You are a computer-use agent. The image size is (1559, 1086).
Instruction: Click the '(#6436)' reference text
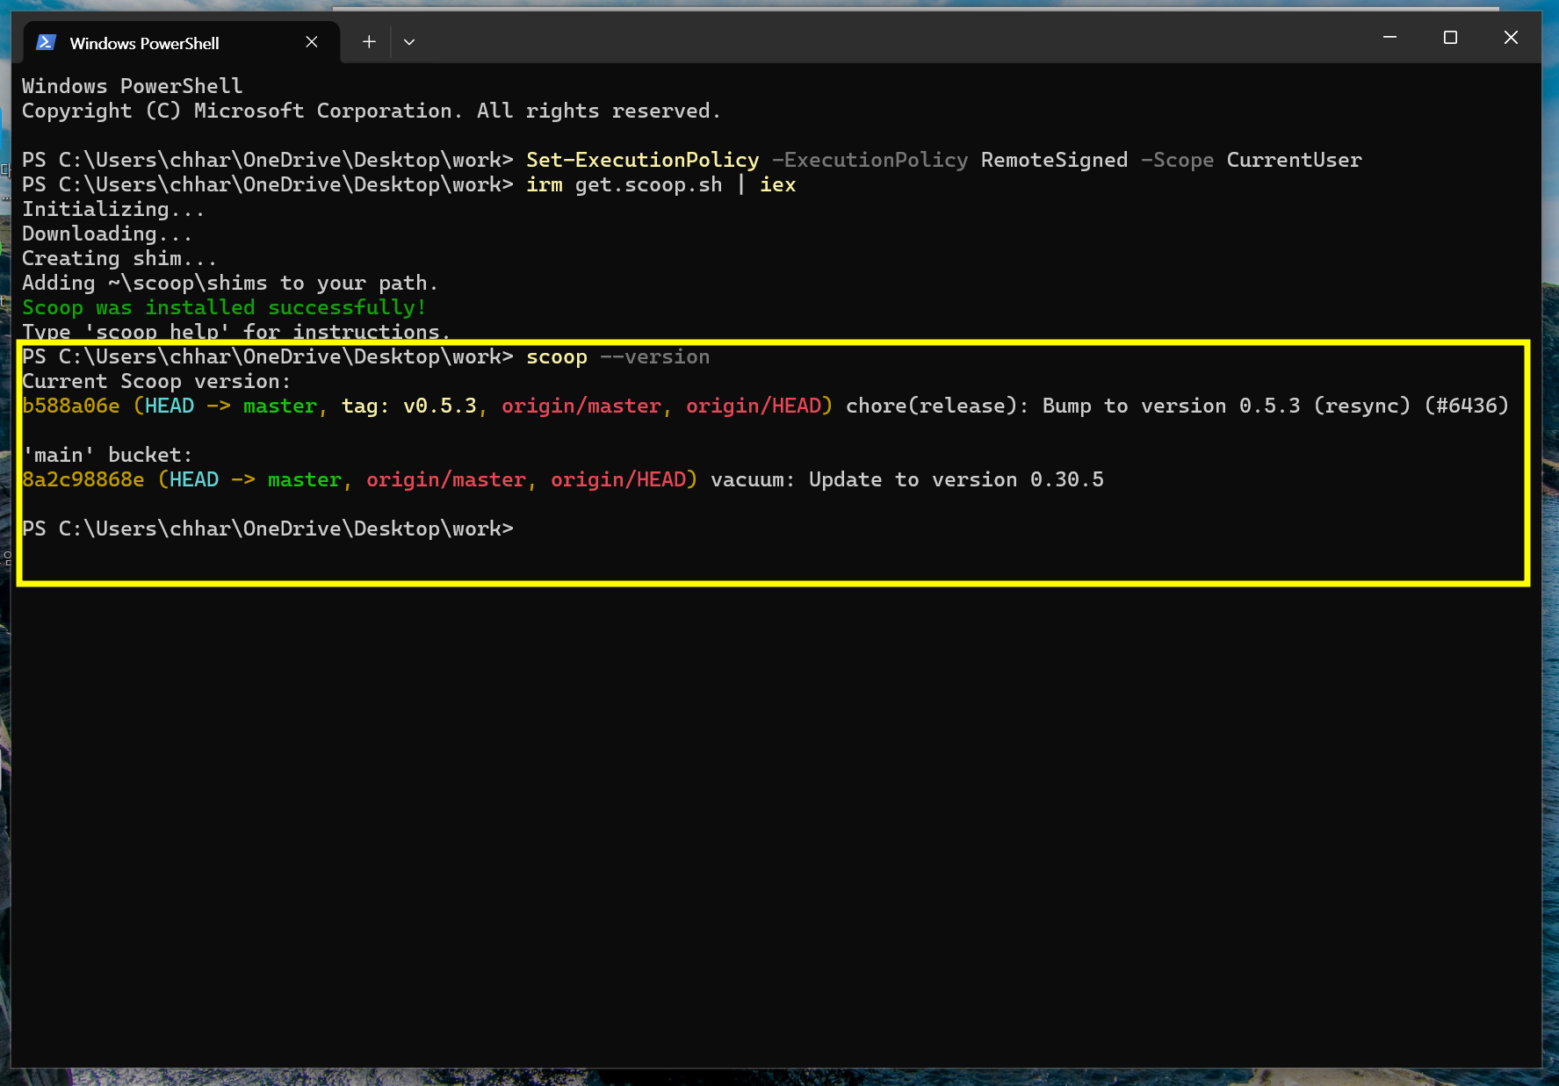pyautogui.click(x=1466, y=406)
